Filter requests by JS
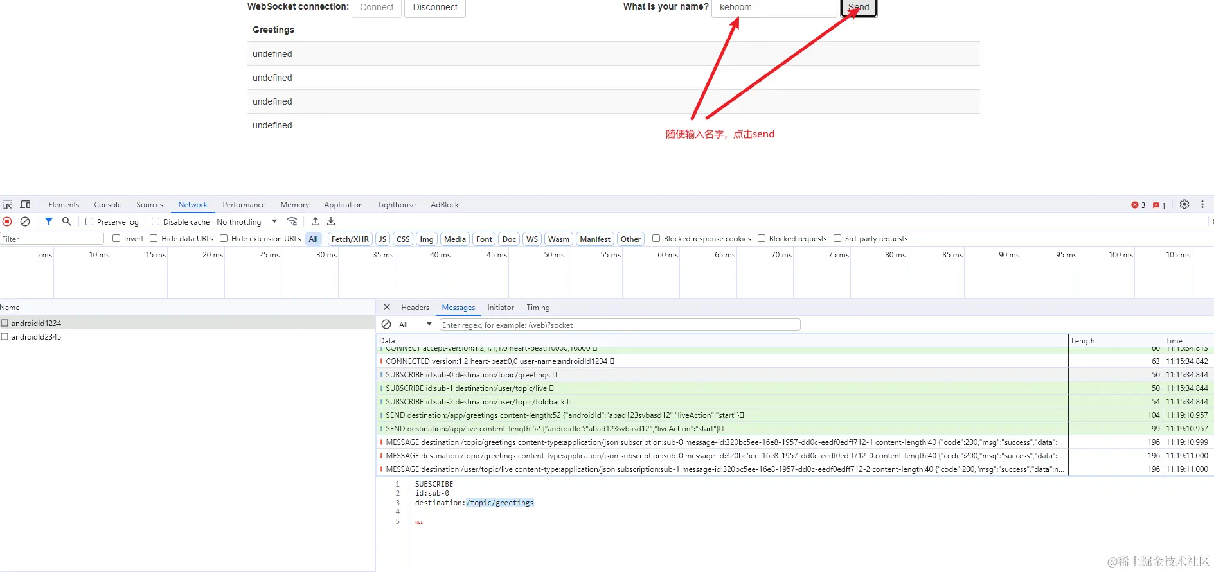This screenshot has height=572, width=1214. 382,239
